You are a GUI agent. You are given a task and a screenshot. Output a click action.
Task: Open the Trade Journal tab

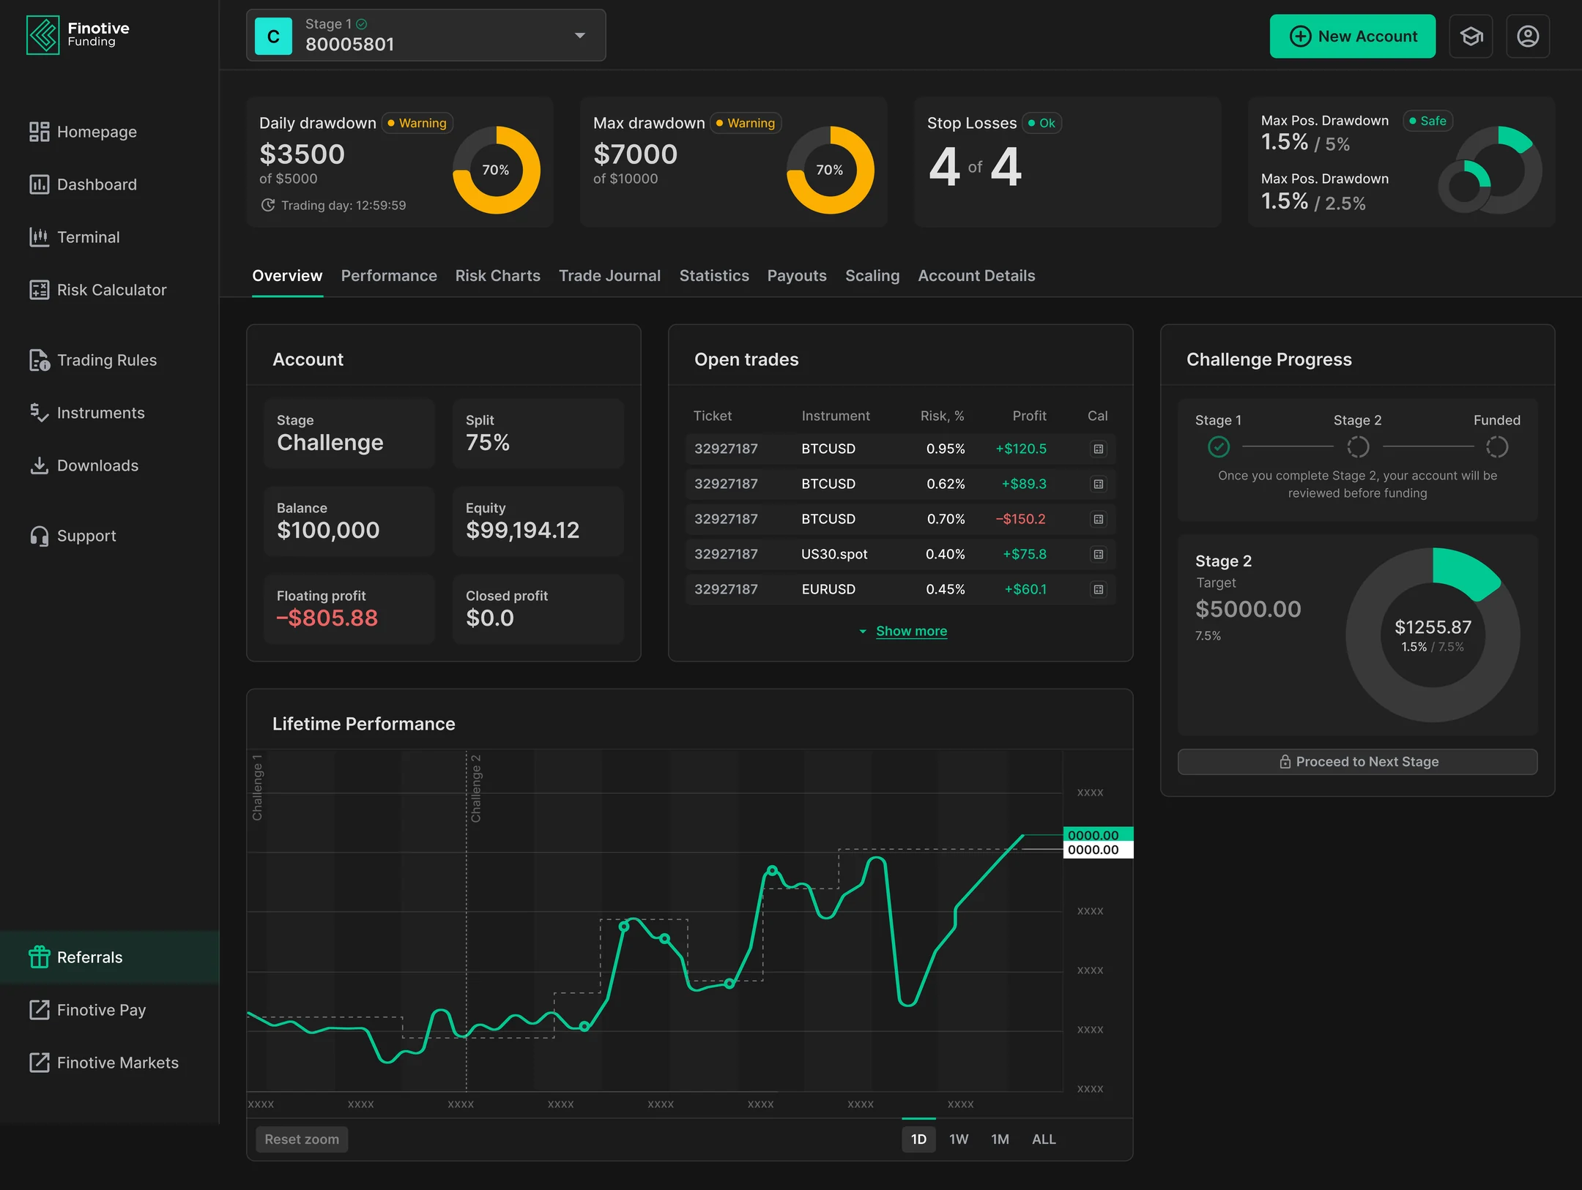pyautogui.click(x=610, y=276)
